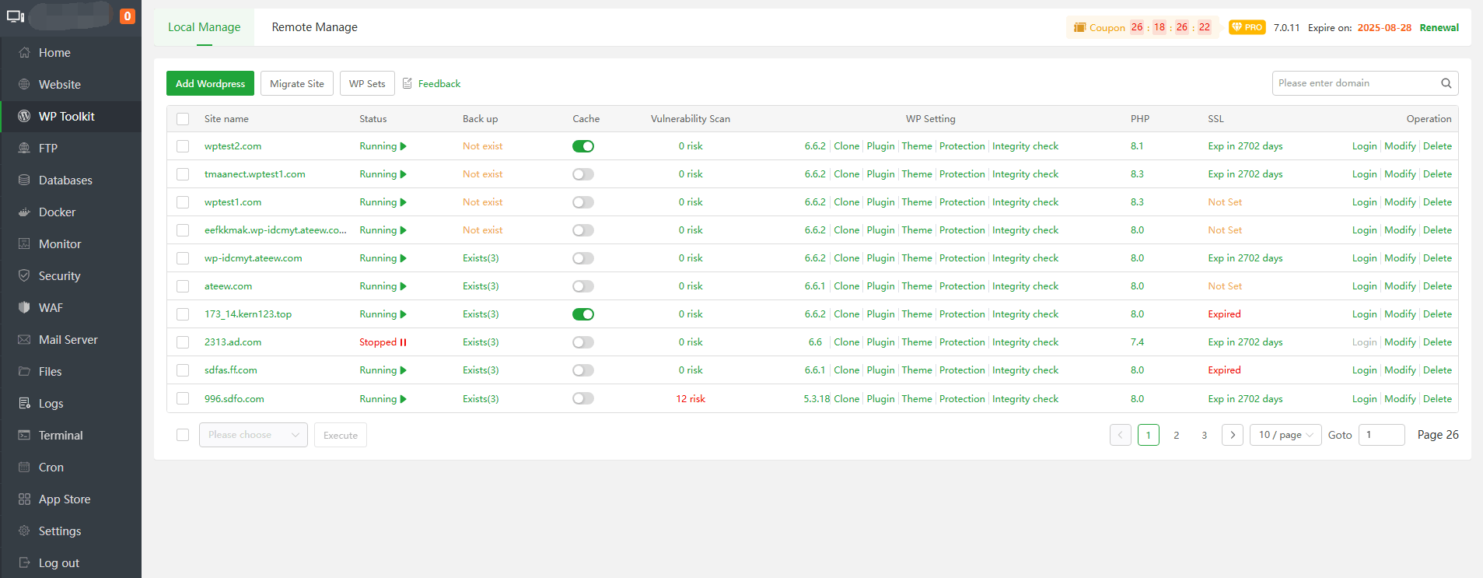This screenshot has height=578, width=1483.
Task: Click the App Store grid icon
Action: pyautogui.click(x=24, y=499)
